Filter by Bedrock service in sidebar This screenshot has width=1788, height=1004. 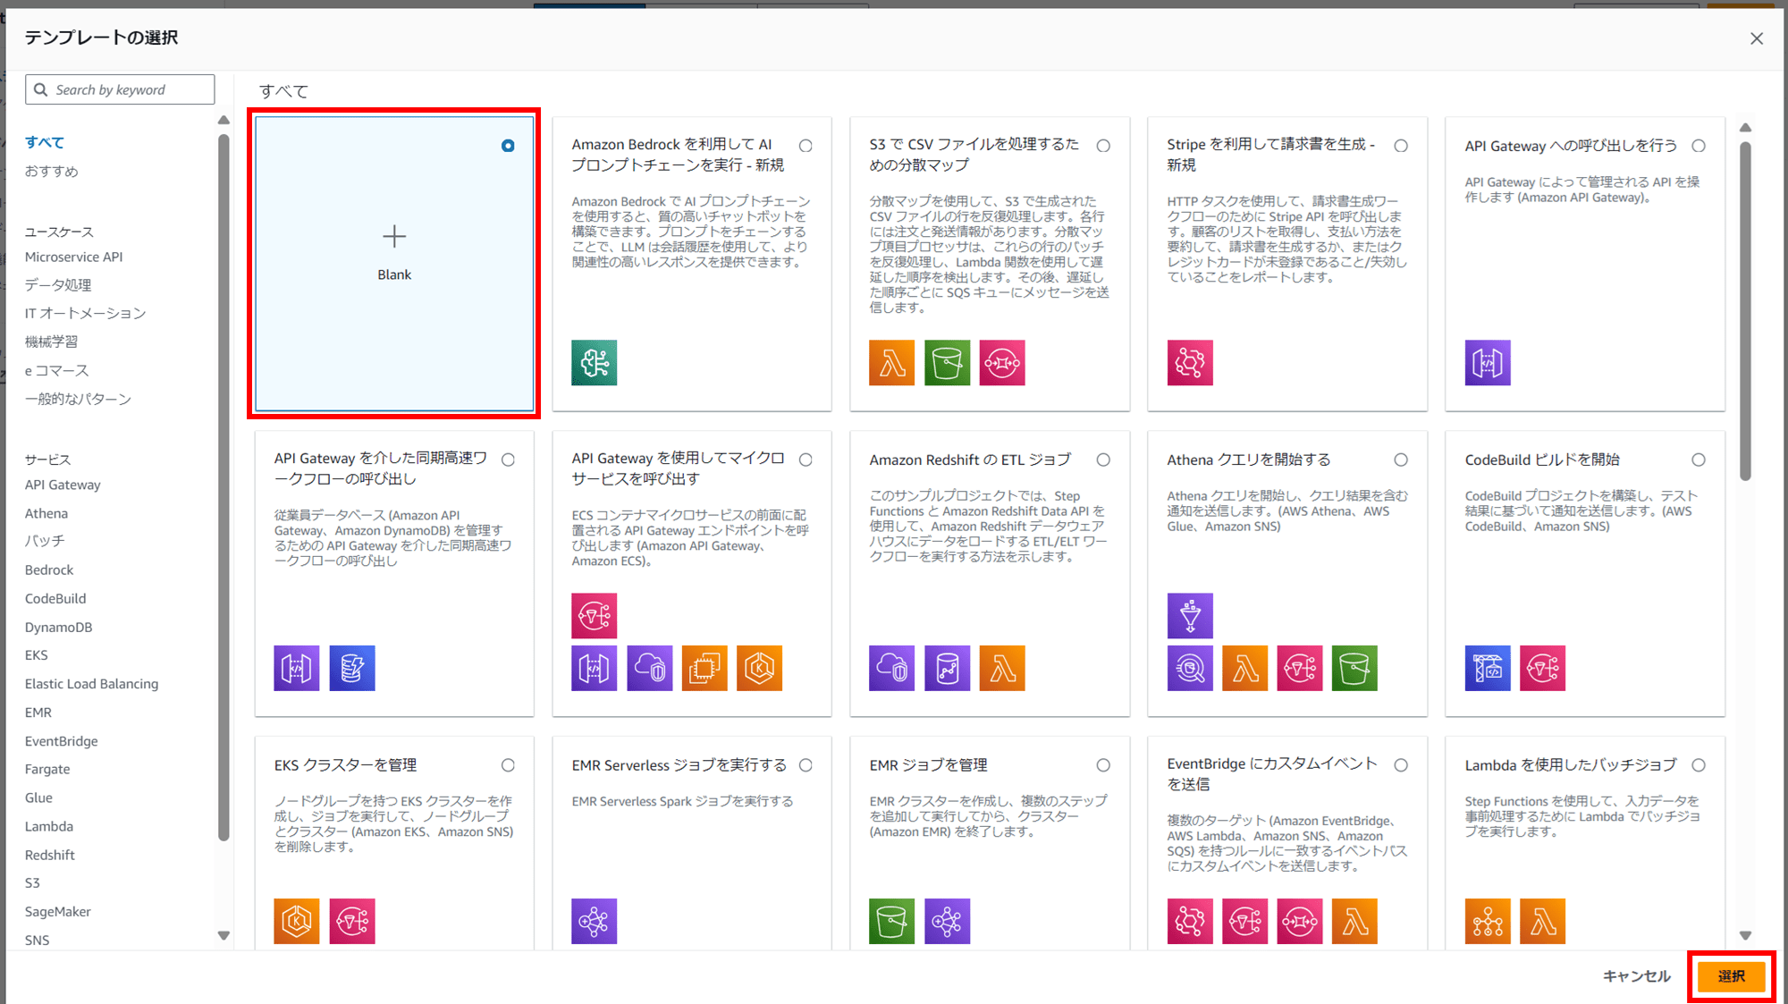pyautogui.click(x=49, y=569)
